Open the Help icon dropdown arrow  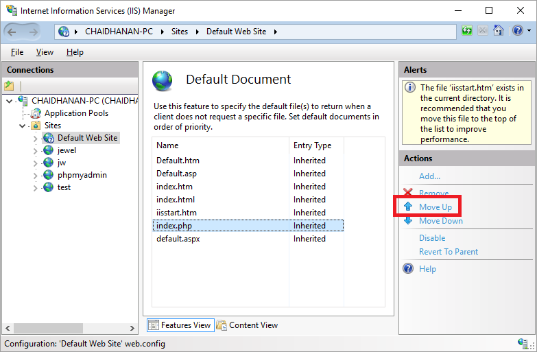tap(529, 31)
